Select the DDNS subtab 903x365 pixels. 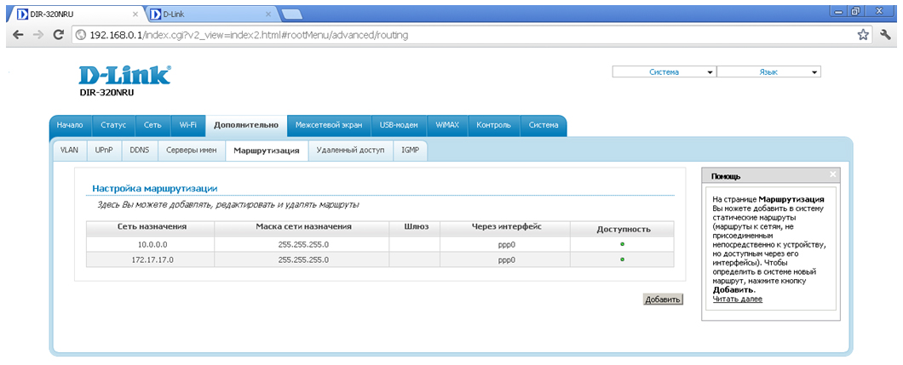coord(139,150)
